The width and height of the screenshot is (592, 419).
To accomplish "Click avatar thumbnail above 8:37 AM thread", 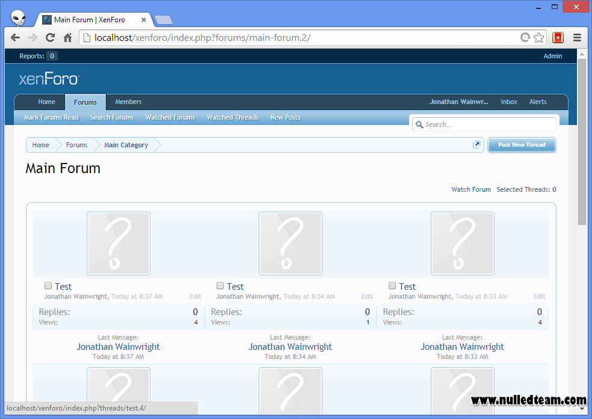I will tap(119, 243).
